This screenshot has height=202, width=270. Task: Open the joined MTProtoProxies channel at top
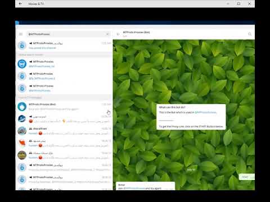(x=64, y=45)
